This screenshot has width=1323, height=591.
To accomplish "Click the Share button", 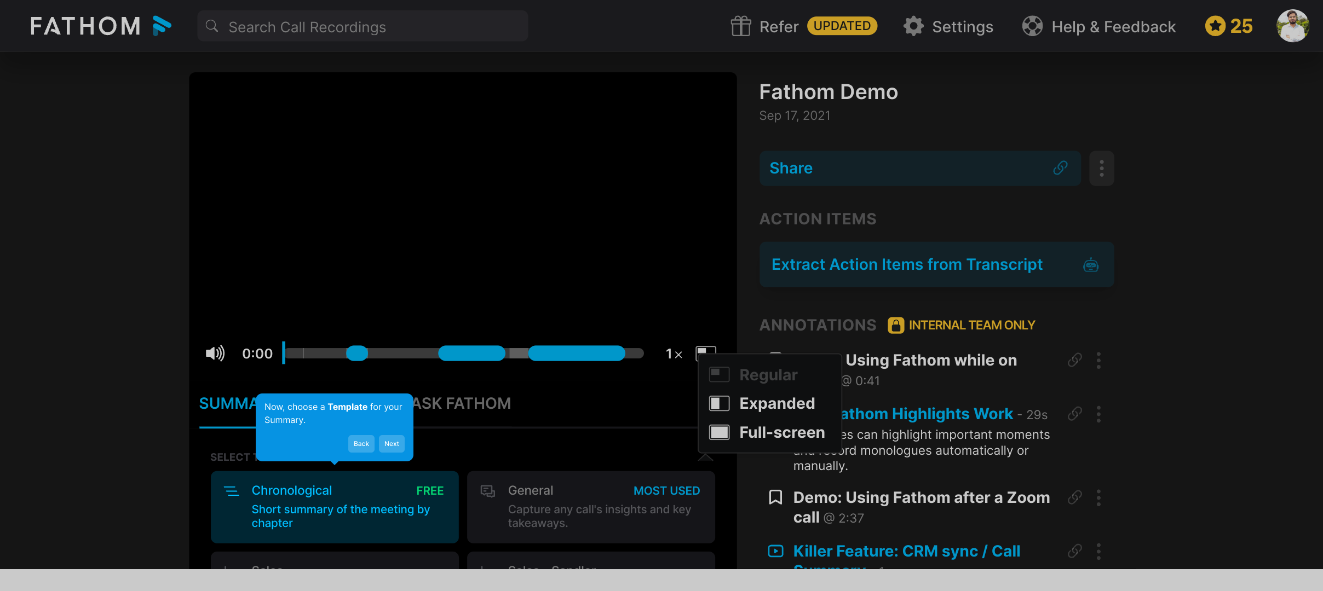I will (919, 169).
